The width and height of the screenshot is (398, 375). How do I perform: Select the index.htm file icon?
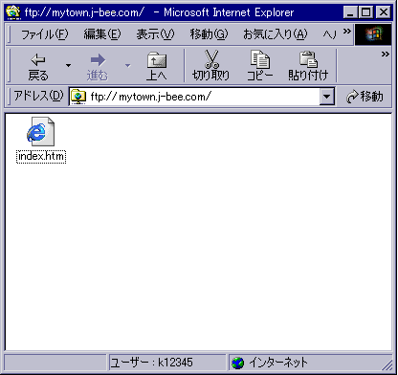pyautogui.click(x=40, y=132)
